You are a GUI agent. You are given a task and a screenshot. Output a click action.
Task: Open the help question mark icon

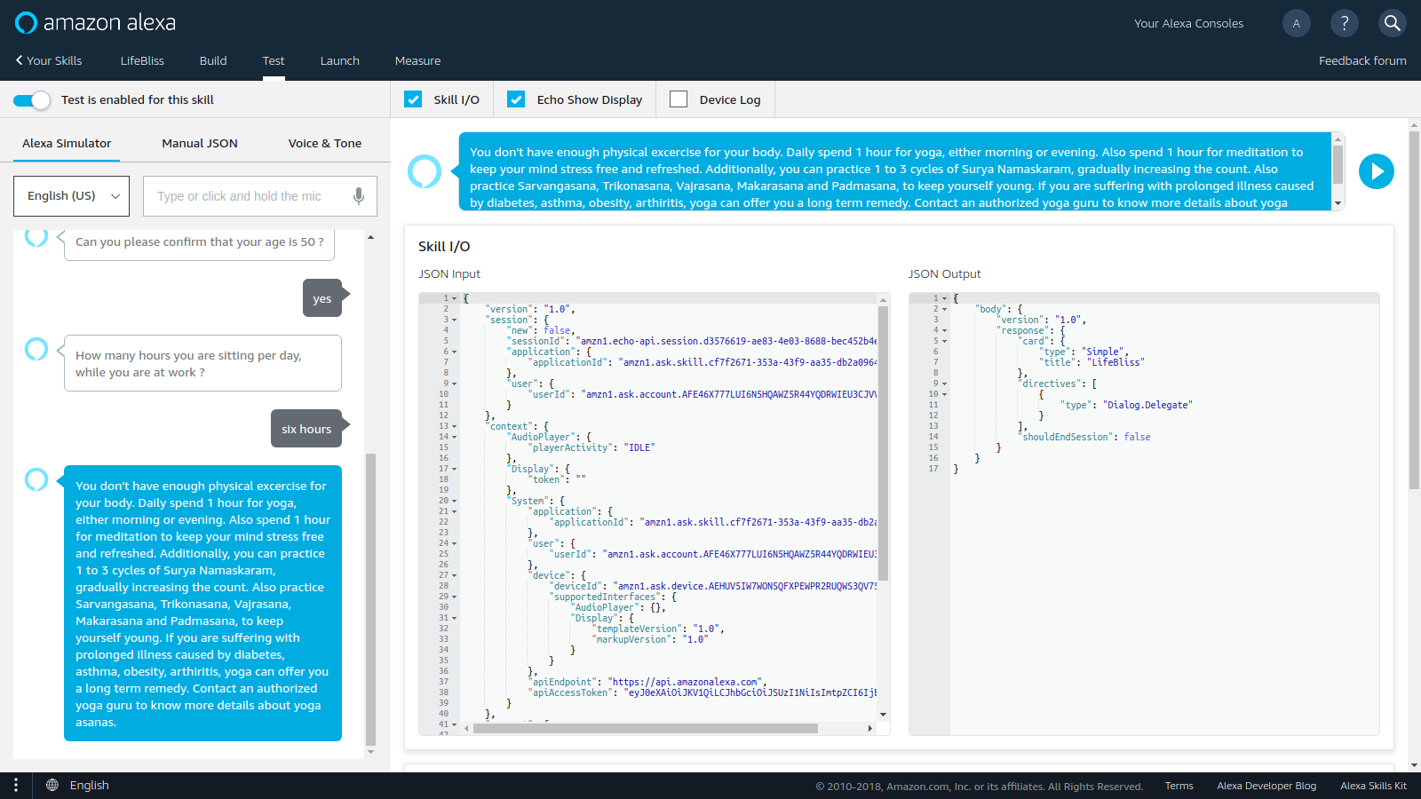1345,23
